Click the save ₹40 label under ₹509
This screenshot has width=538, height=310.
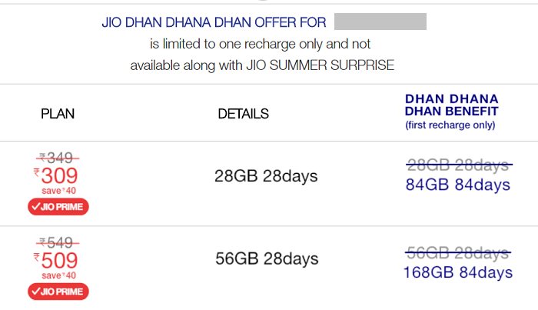58,275
